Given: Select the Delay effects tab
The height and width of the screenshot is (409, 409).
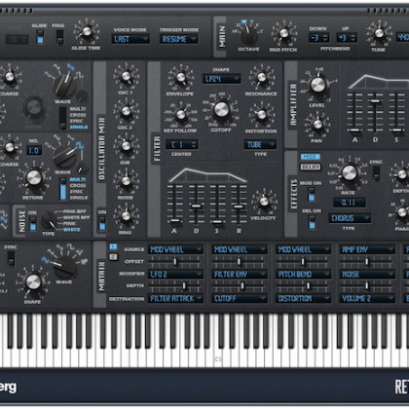Looking at the screenshot, I should coord(311,167).
